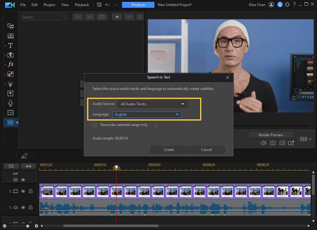Click the snapshot camera icon below the preview
The image size is (317, 230).
pos(273,143)
